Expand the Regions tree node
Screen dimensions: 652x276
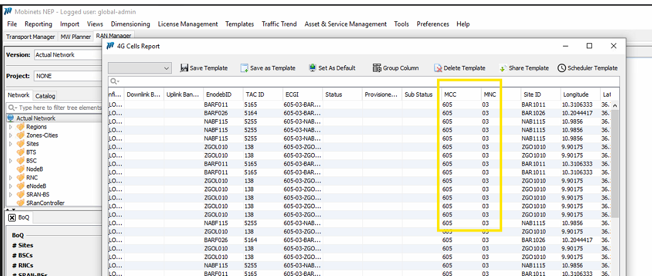[10, 127]
